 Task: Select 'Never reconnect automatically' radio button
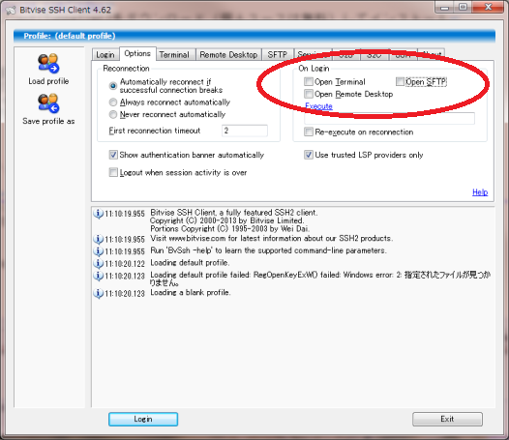[x=112, y=114]
